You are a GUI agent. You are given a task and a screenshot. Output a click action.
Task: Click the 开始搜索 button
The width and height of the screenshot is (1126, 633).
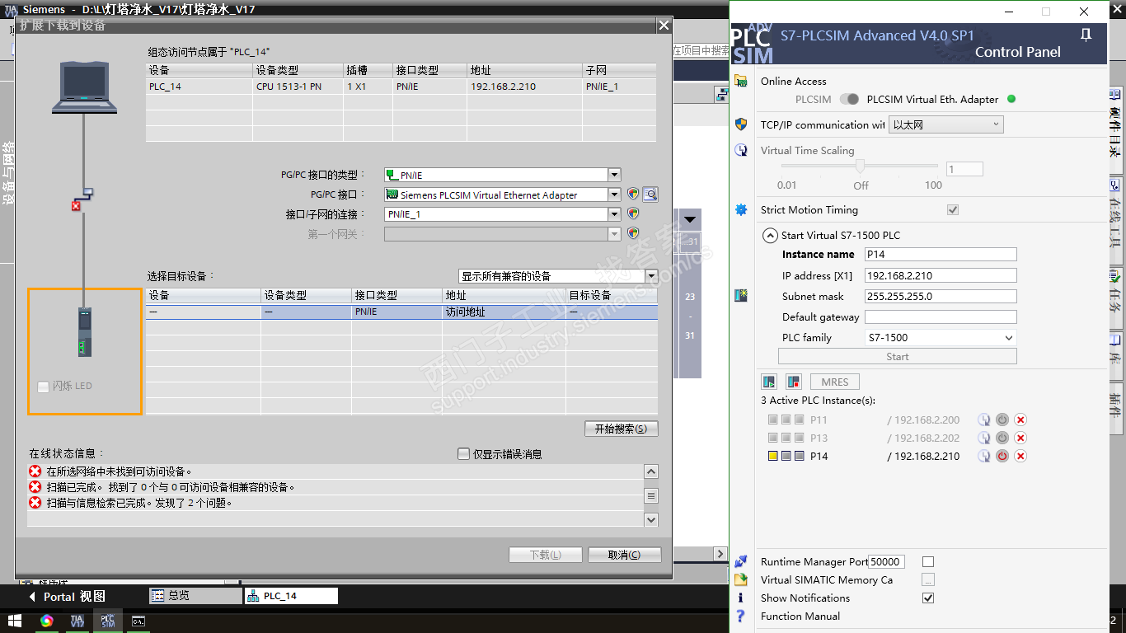click(x=621, y=429)
